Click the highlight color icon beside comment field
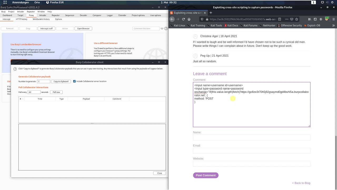The image size is (337, 190). [162, 28]
